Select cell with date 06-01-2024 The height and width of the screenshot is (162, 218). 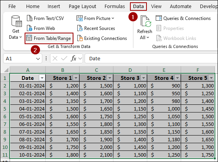[x=28, y=124]
